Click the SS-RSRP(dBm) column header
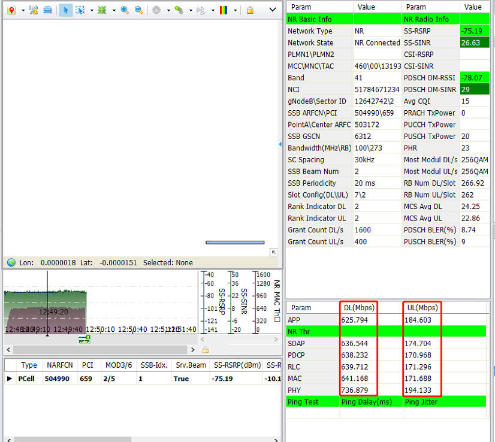 pyautogui.click(x=237, y=365)
